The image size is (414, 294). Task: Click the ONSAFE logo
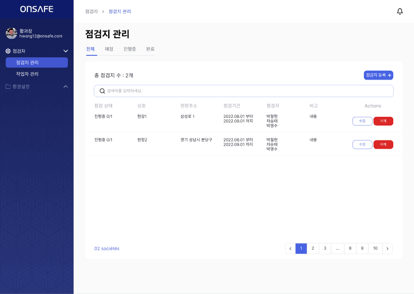pyautogui.click(x=37, y=9)
